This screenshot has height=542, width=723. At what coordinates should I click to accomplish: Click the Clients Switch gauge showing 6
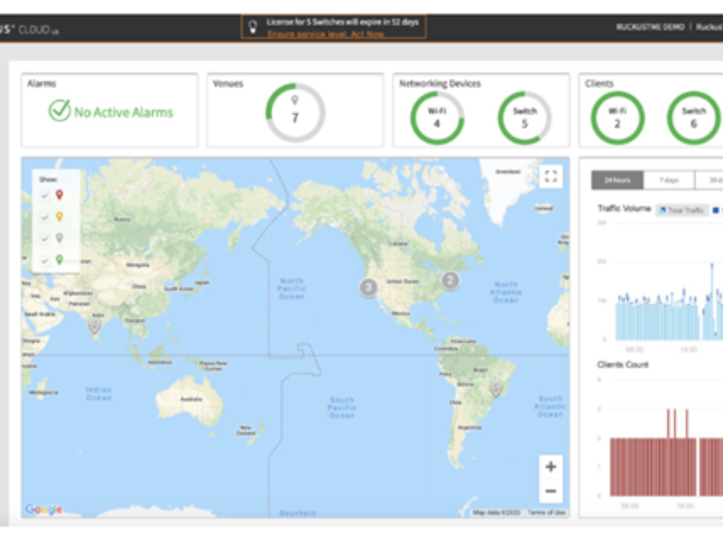pyautogui.click(x=693, y=117)
